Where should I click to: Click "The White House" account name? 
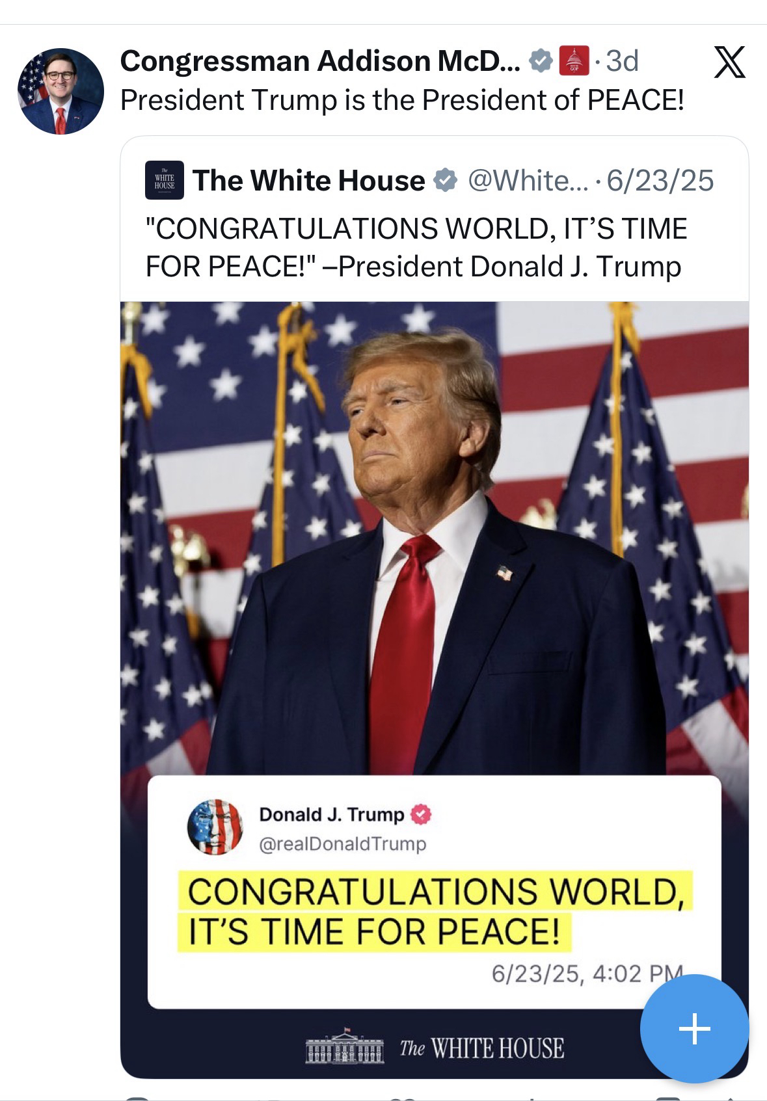click(x=308, y=180)
